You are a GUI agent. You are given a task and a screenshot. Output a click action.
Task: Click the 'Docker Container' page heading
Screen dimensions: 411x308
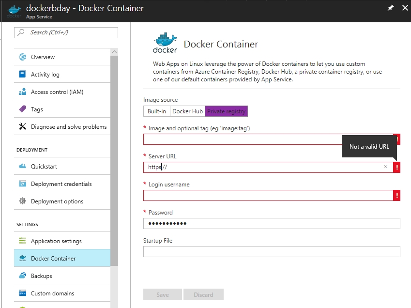coord(221,44)
